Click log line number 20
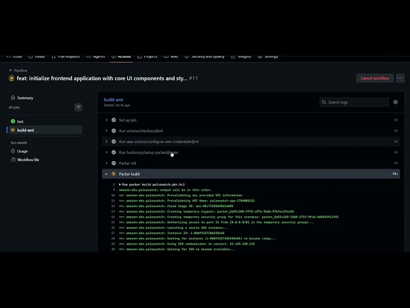The image size is (410, 308). 113,249
